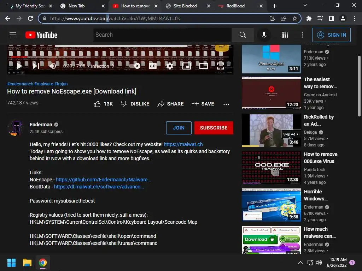Click the JOIN button
This screenshot has height=271, width=362.
[x=179, y=128]
